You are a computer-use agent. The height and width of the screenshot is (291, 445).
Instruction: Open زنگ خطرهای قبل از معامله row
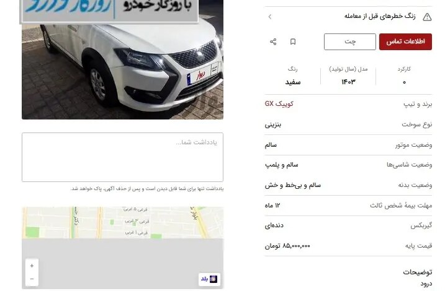(x=348, y=17)
